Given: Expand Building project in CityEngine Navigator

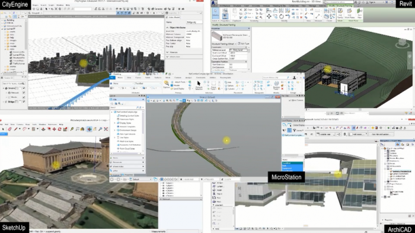Looking at the screenshot, I should [2, 20].
